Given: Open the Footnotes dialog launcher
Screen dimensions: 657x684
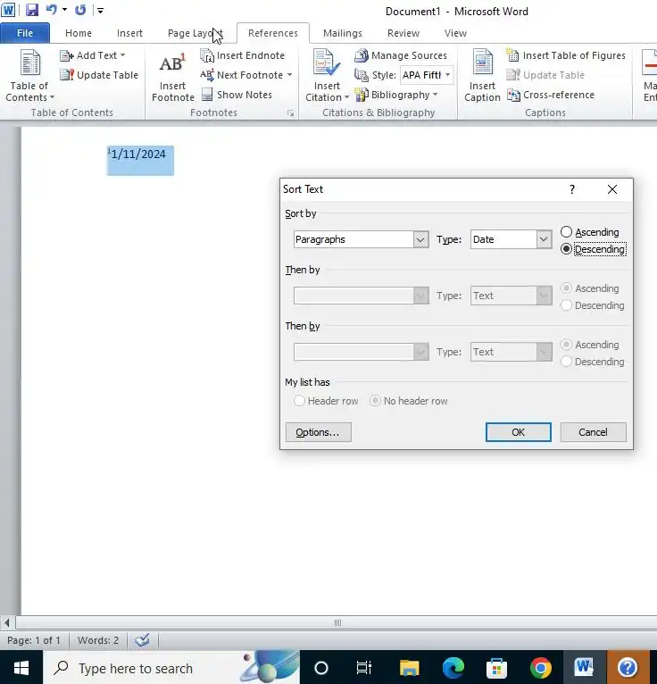Looking at the screenshot, I should point(290,113).
